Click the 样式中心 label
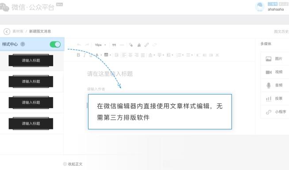The image size is (289, 170). pyautogui.click(x=10, y=44)
